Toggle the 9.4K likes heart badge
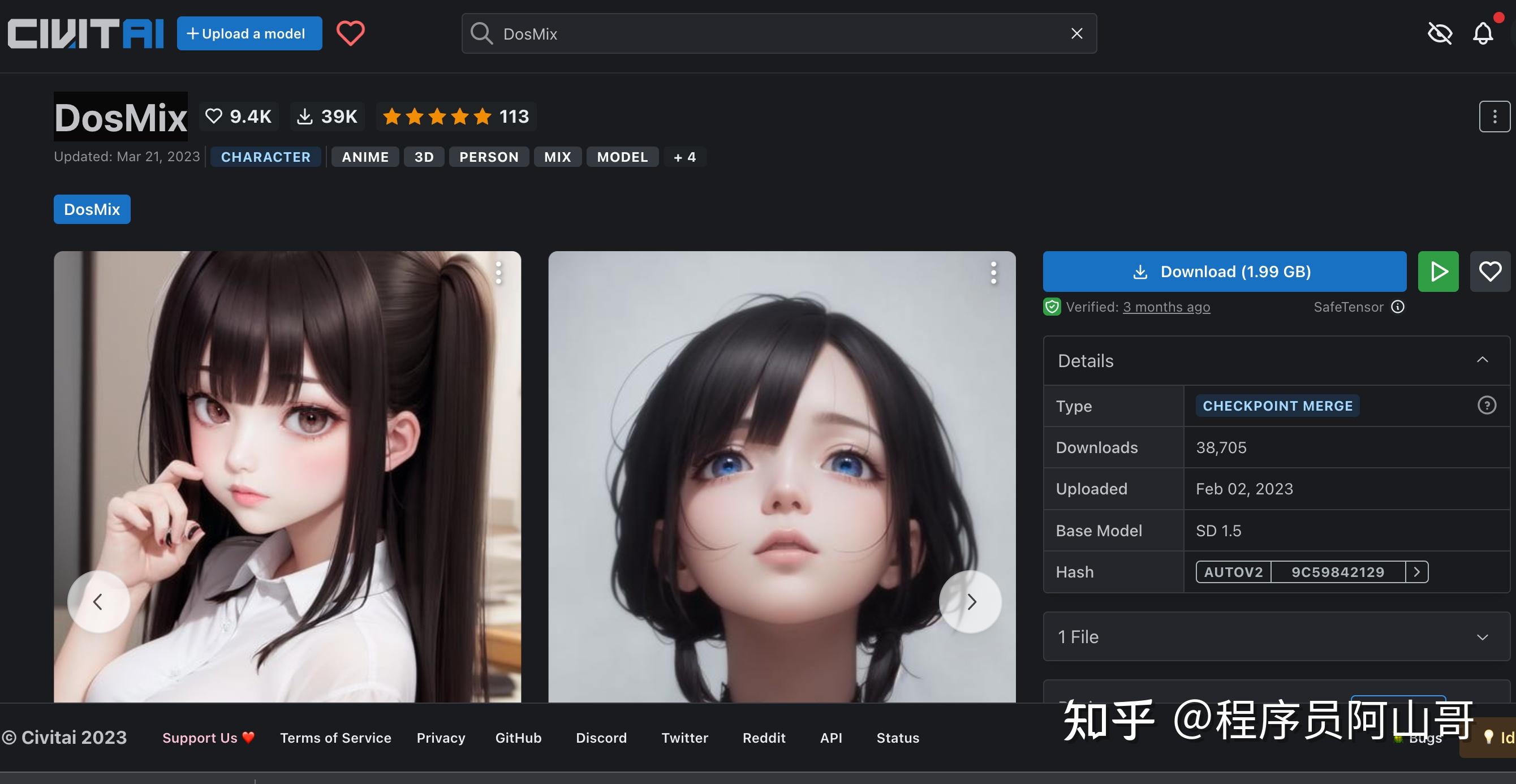This screenshot has width=1516, height=784. [238, 117]
